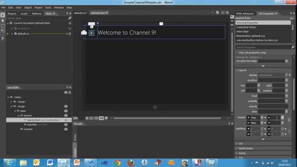Pin the Styles panel
Image resolution: width=297 pixels, height=167 pixels.
(x=67, y=13)
